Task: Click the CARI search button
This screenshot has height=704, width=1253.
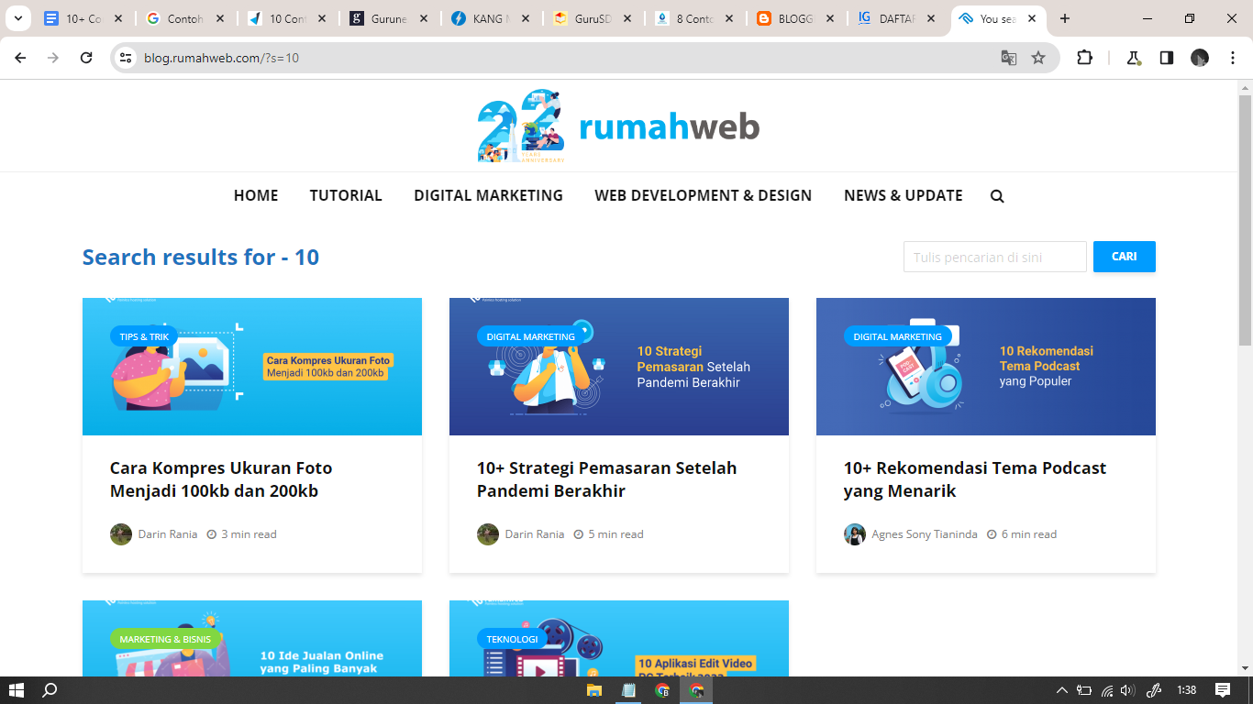Action: pos(1125,257)
